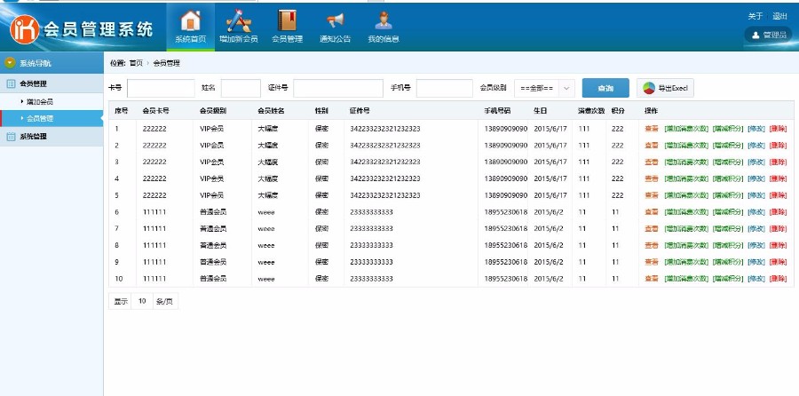Click 修改 in row 1
This screenshot has height=396, width=799.
[x=756, y=129]
